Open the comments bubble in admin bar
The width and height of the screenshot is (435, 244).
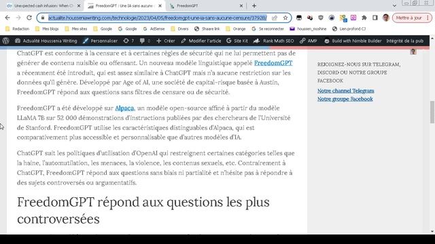145,41
